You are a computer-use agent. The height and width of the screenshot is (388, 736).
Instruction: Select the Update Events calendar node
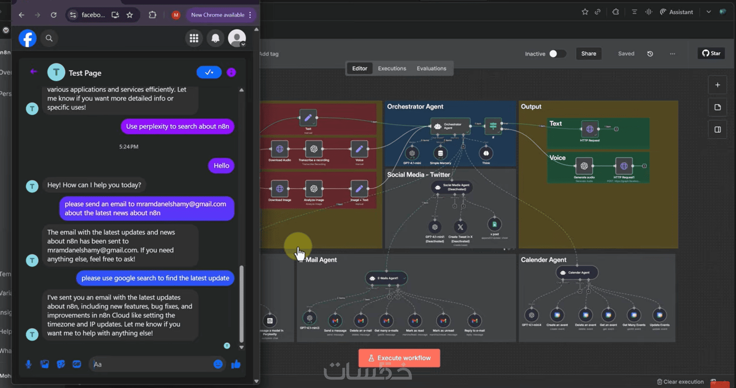660,315
